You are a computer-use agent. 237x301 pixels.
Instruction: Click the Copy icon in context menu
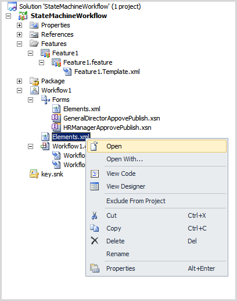tap(95, 228)
